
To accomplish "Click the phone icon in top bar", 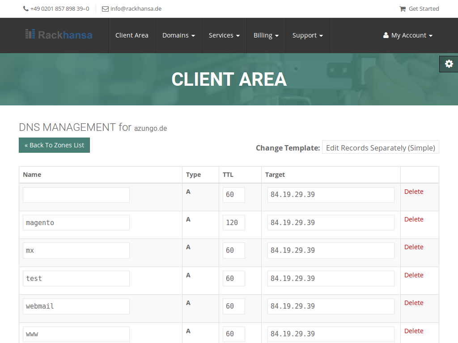I will point(26,8).
